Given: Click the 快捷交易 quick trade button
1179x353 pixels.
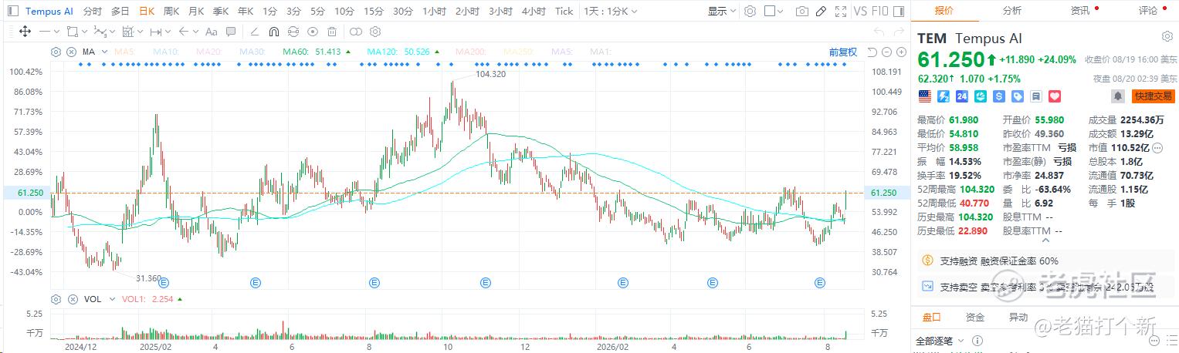Looking at the screenshot, I should [x=1152, y=96].
